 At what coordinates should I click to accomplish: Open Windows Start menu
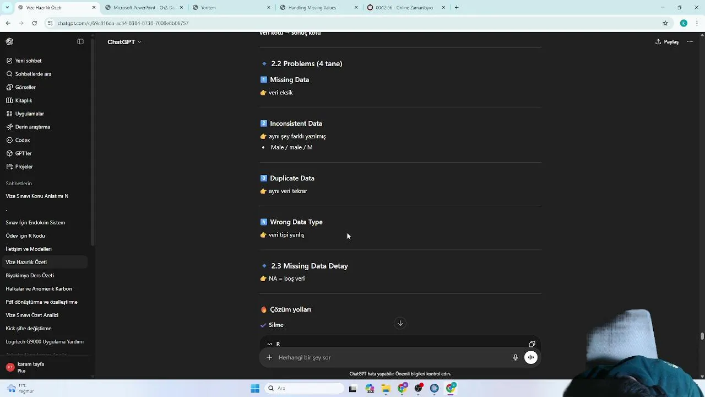tap(255, 388)
